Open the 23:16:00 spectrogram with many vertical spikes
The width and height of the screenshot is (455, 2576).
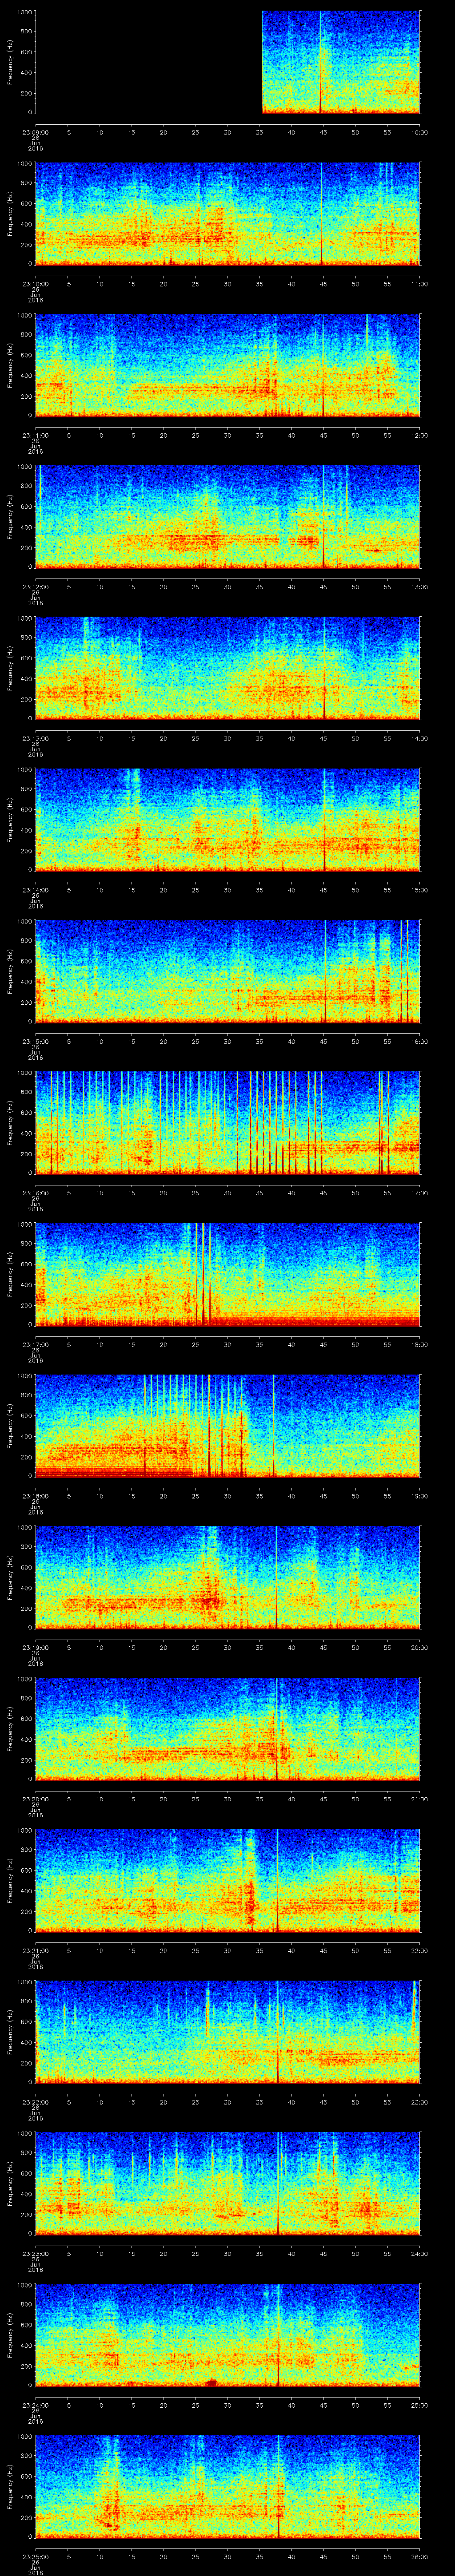(227, 1122)
